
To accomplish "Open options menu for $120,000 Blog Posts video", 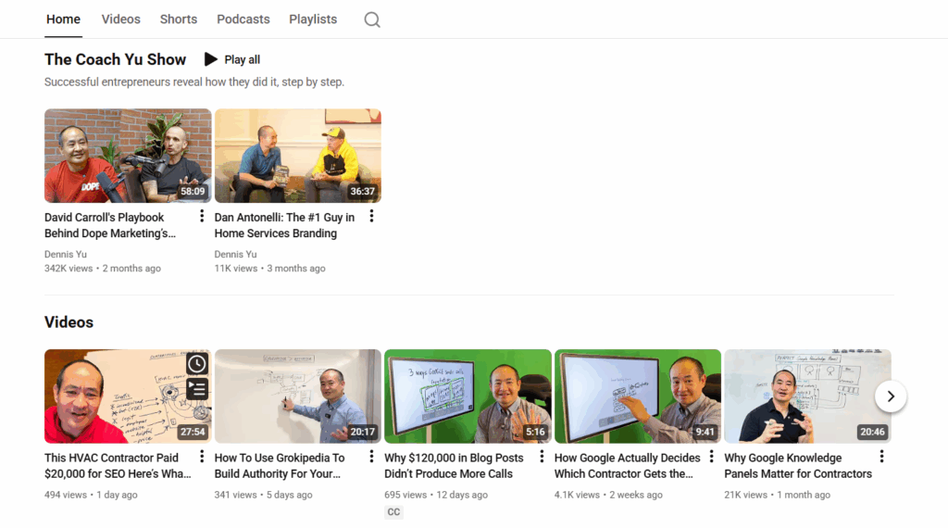I will point(542,457).
